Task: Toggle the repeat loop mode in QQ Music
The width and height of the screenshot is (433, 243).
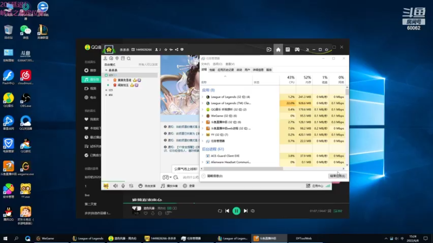Action: click(220, 211)
